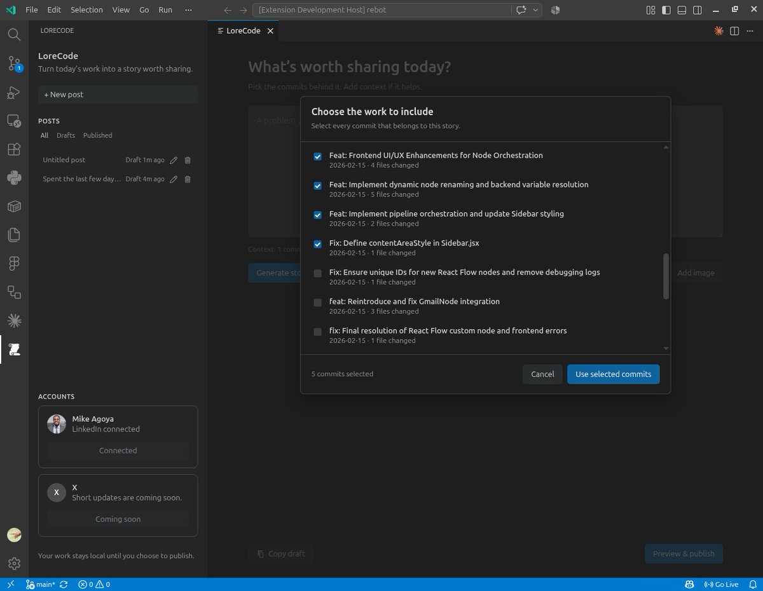Image resolution: width=763 pixels, height=591 pixels.
Task: Cancel the commit selection dialog
Action: (x=542, y=374)
